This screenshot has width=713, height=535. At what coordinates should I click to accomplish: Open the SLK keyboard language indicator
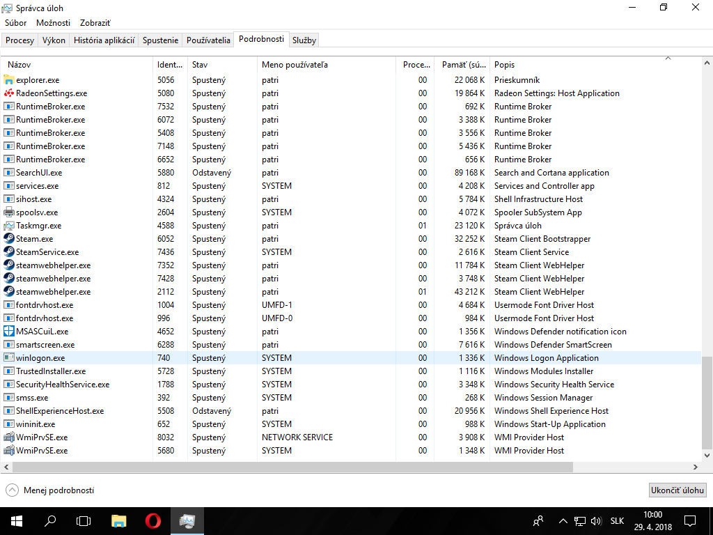[617, 521]
